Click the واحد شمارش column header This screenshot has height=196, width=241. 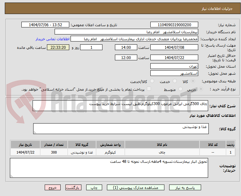pyautogui.click(x=110, y=145)
